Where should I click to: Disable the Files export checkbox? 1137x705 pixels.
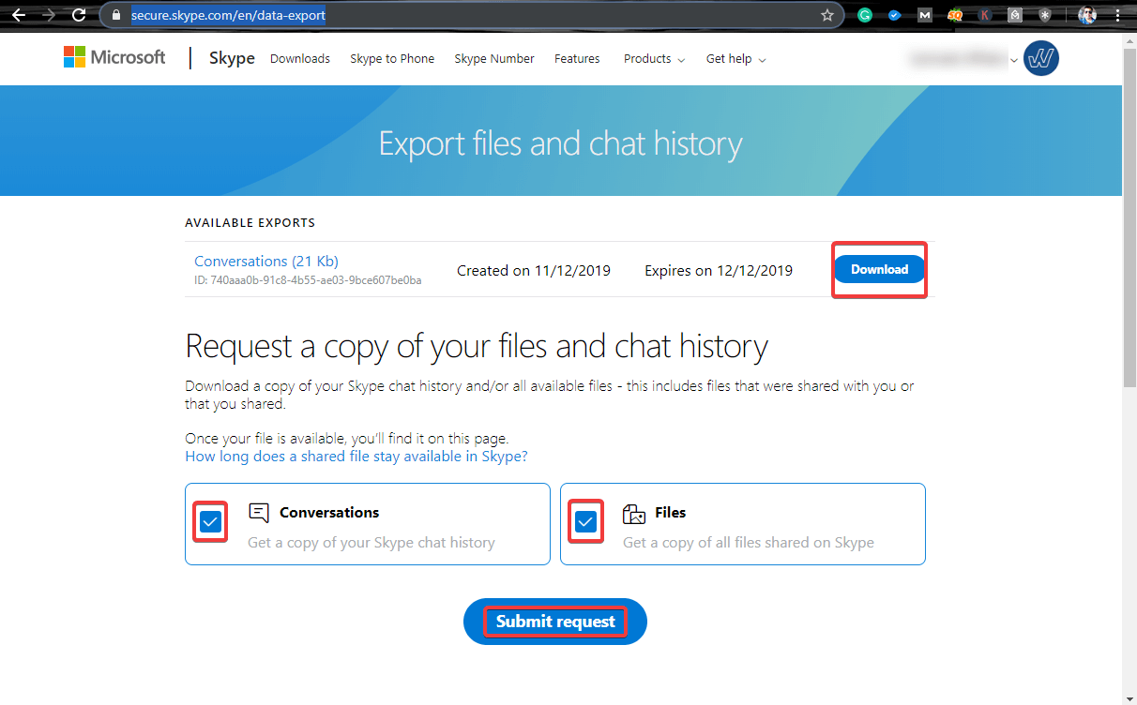pyautogui.click(x=585, y=522)
